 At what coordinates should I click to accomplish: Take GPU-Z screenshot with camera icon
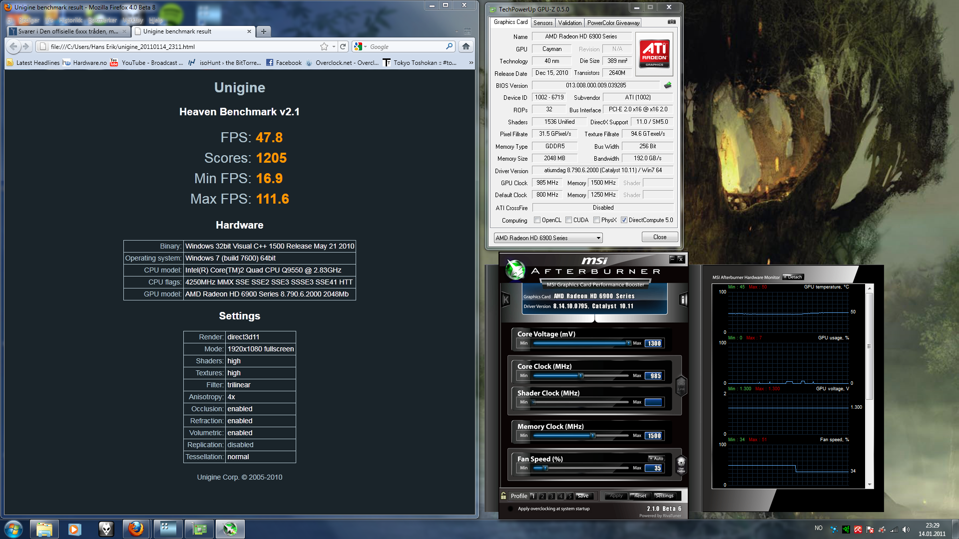672,22
